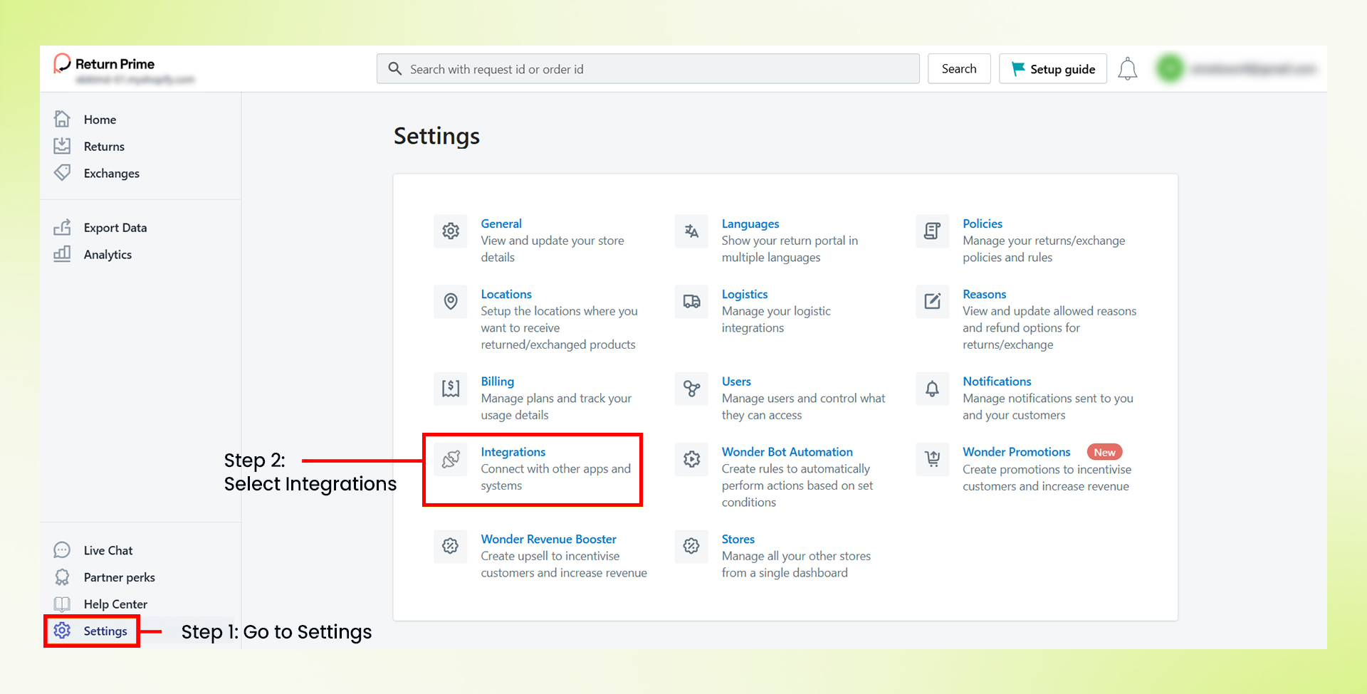Select the Home icon in sidebar
Viewport: 1367px width, 694px height.
click(63, 119)
